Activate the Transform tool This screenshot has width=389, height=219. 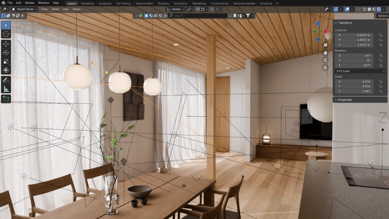coord(6,70)
